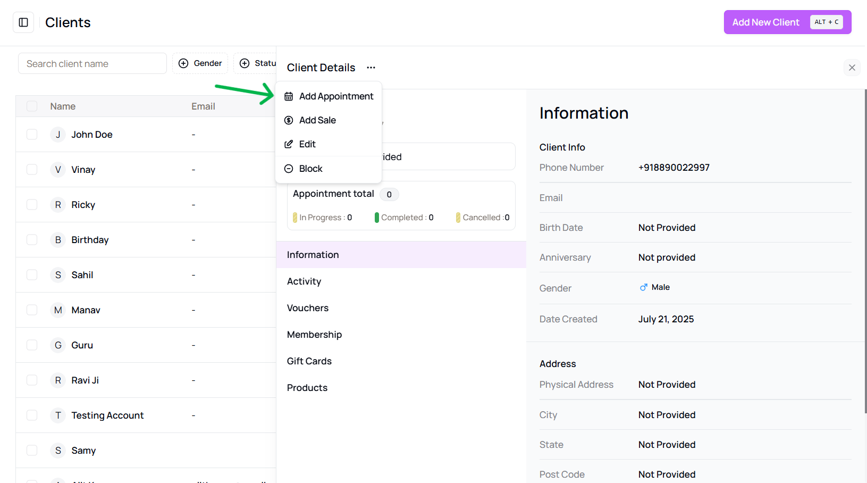Click the Add New Client button
Viewport: 867px width, 483px height.
point(787,22)
